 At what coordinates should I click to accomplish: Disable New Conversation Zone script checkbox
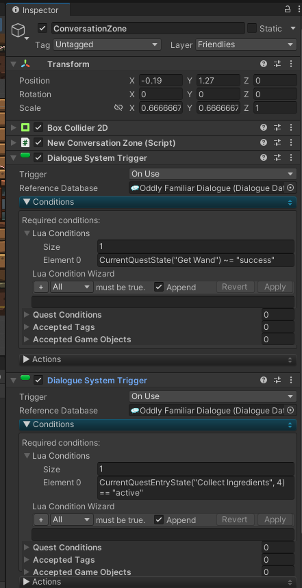(x=38, y=143)
